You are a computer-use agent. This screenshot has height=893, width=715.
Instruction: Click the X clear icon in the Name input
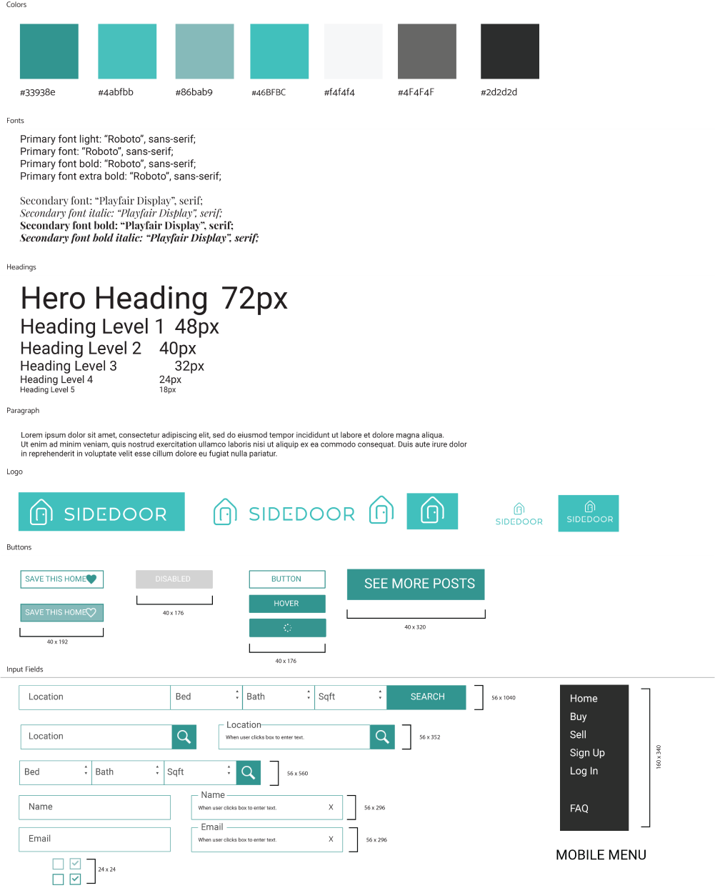(x=329, y=807)
